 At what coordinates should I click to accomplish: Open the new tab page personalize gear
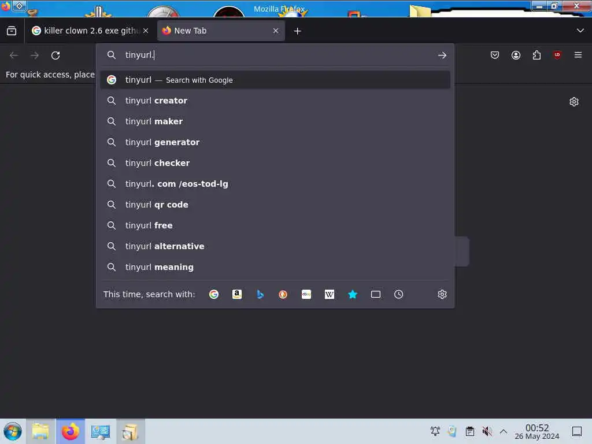tap(574, 102)
